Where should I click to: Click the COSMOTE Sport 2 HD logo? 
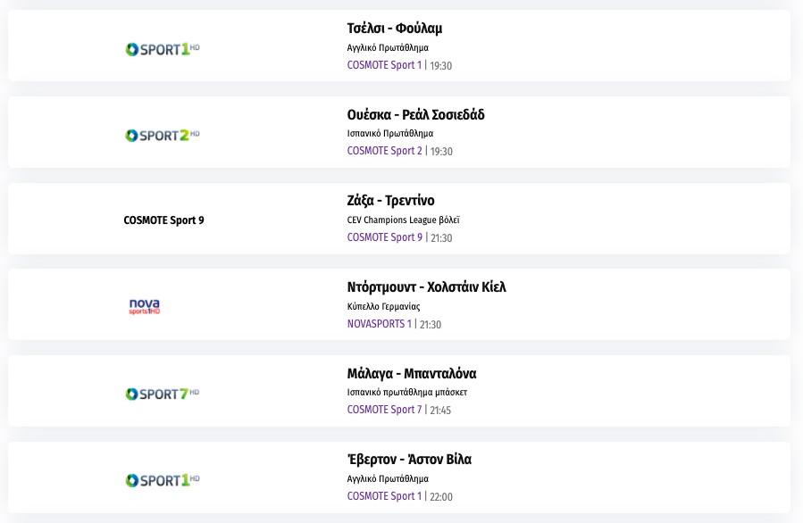tap(163, 136)
